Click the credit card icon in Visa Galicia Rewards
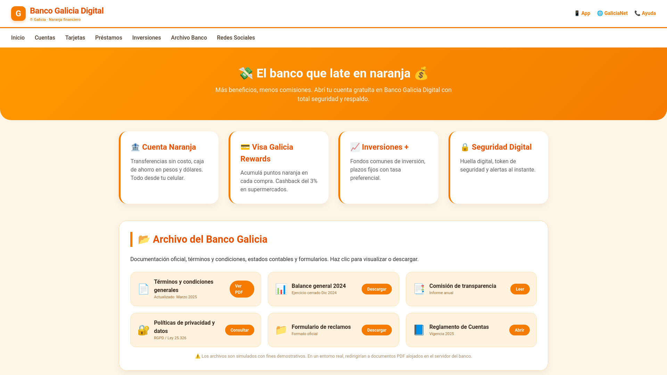The height and width of the screenshot is (375, 667). [x=245, y=147]
